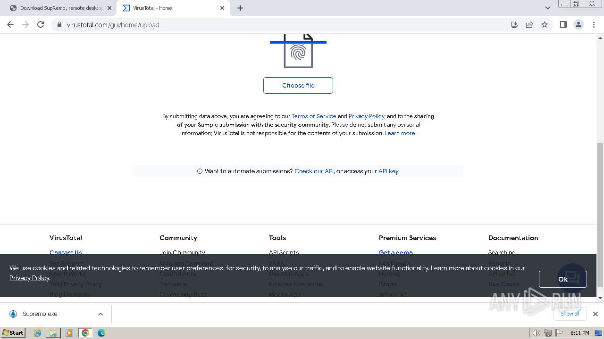Click the Choose file button
604x339 pixels.
(298, 85)
